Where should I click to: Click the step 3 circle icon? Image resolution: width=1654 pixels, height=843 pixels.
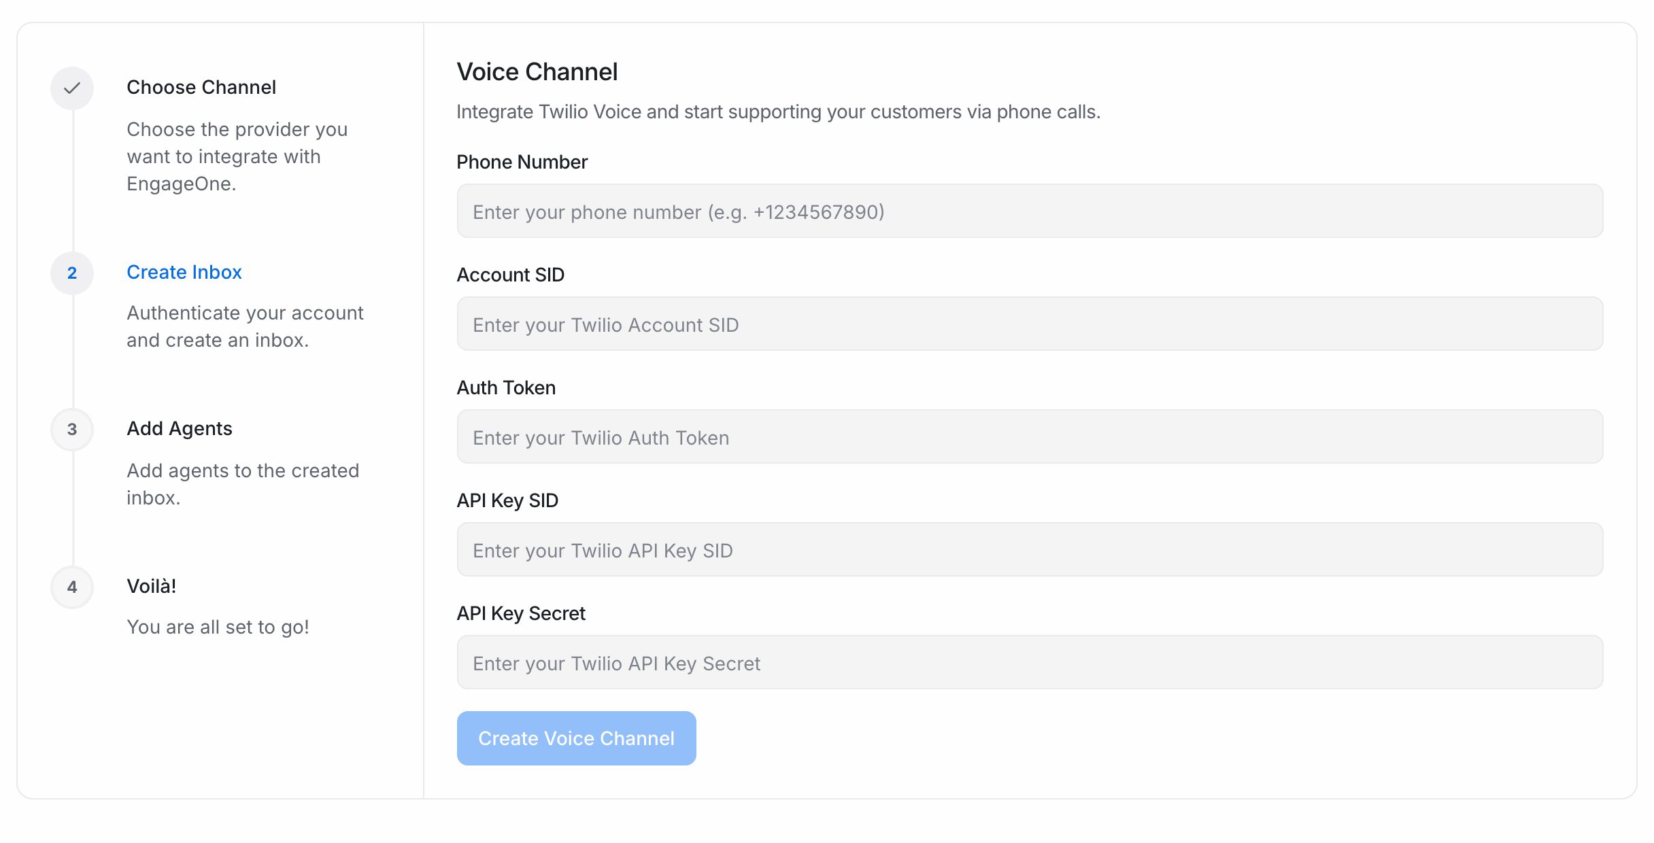pyautogui.click(x=72, y=429)
